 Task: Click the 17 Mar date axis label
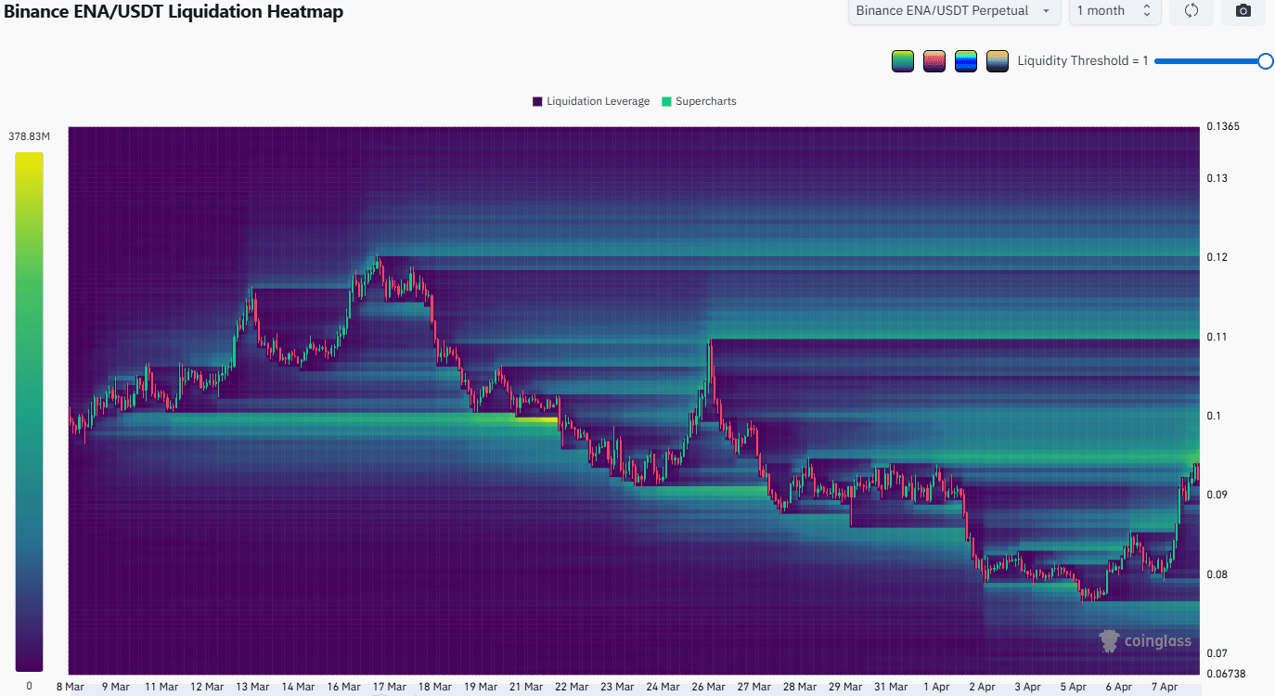pyautogui.click(x=390, y=687)
